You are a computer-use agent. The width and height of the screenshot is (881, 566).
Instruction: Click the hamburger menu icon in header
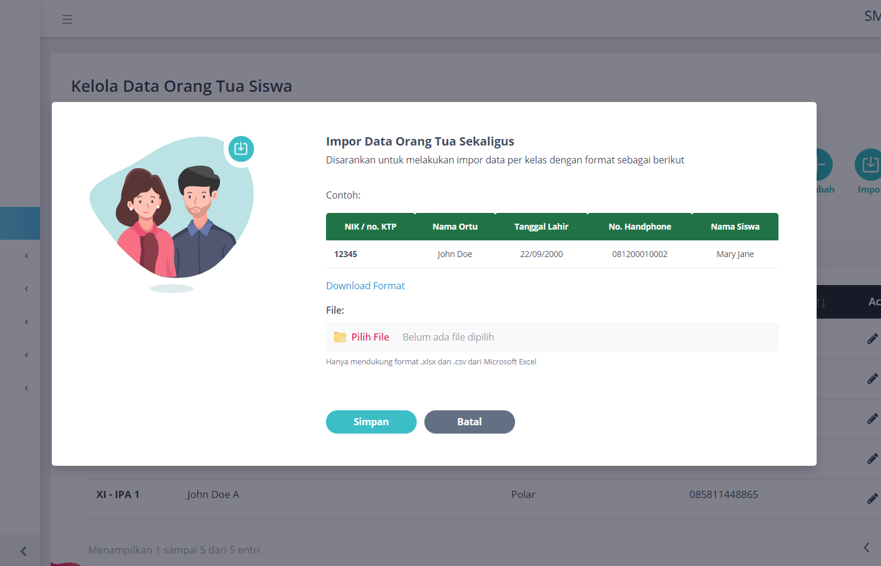(x=67, y=20)
